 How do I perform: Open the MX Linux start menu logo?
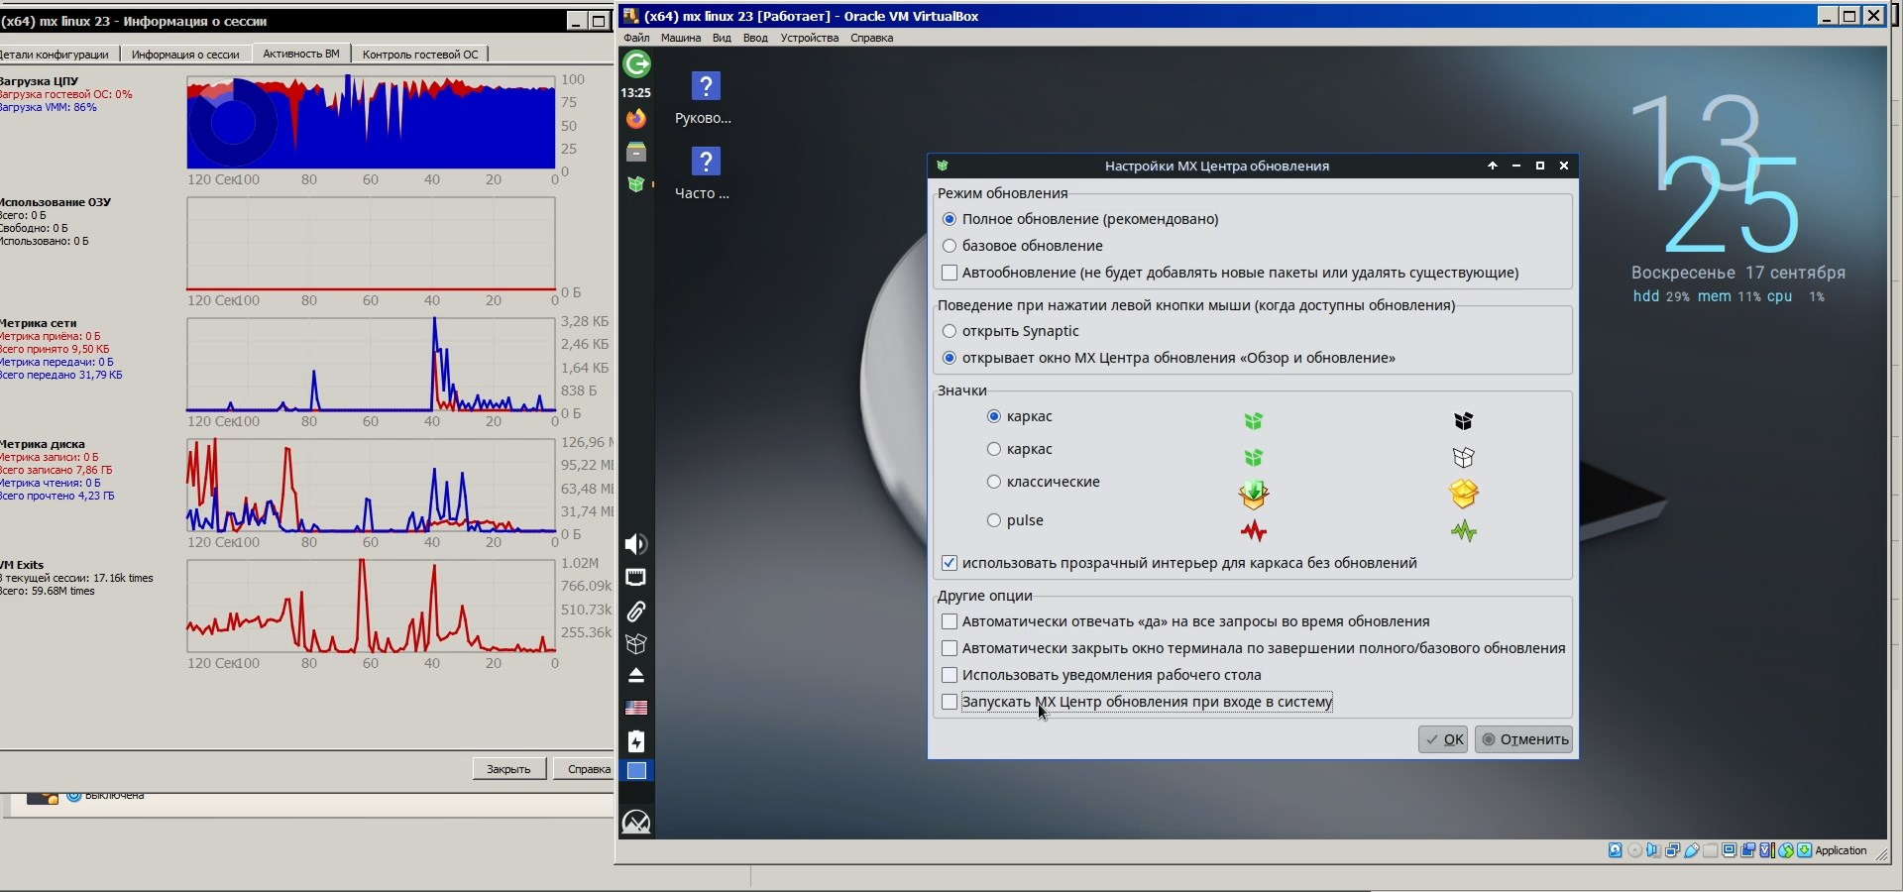635,822
